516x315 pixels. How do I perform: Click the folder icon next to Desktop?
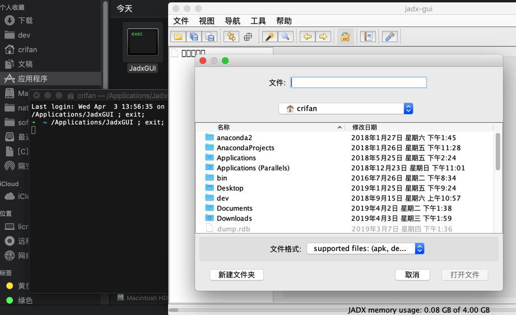pos(210,188)
